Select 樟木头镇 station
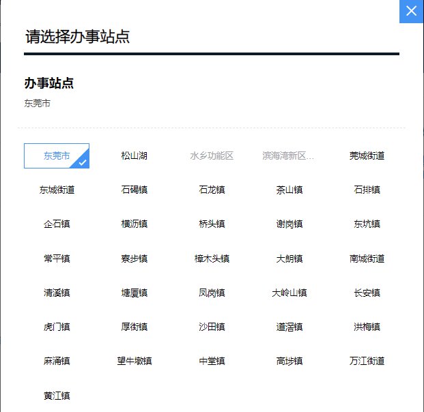The image size is (424, 412). click(x=212, y=259)
